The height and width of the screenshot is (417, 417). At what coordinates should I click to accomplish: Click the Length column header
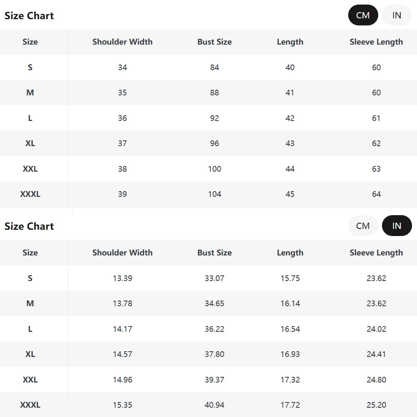tap(290, 42)
